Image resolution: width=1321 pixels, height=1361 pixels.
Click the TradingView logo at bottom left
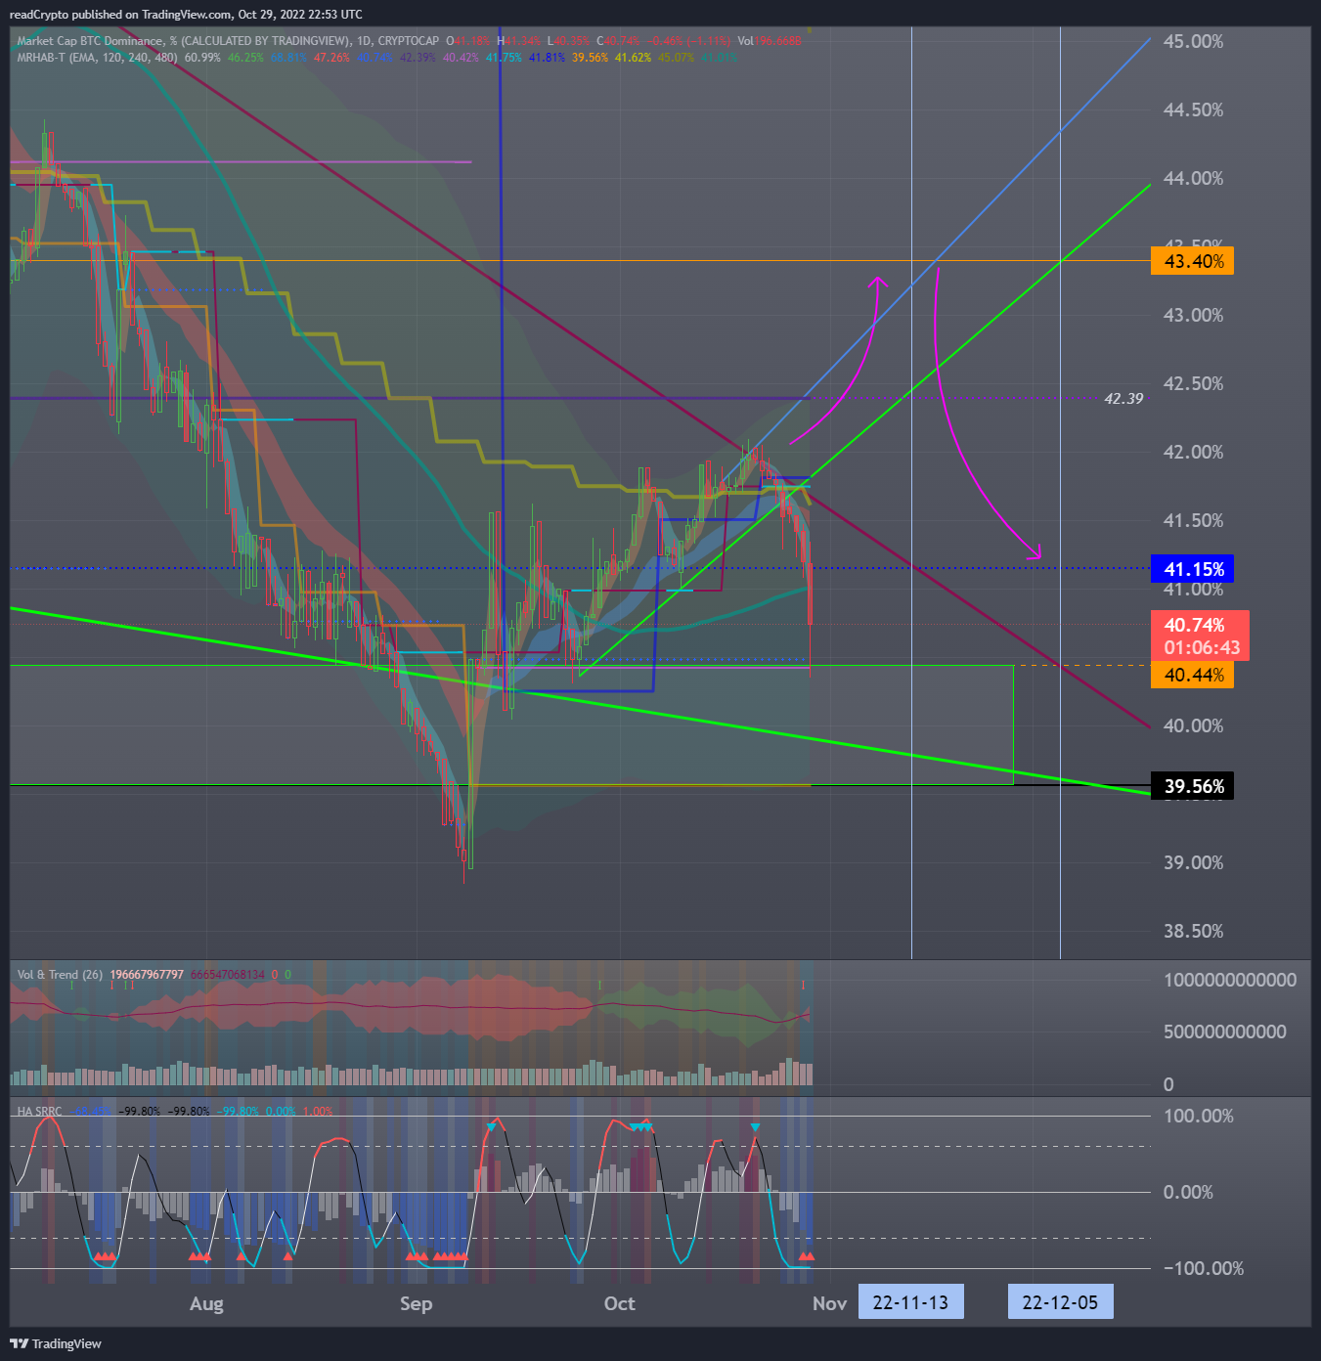(x=56, y=1343)
